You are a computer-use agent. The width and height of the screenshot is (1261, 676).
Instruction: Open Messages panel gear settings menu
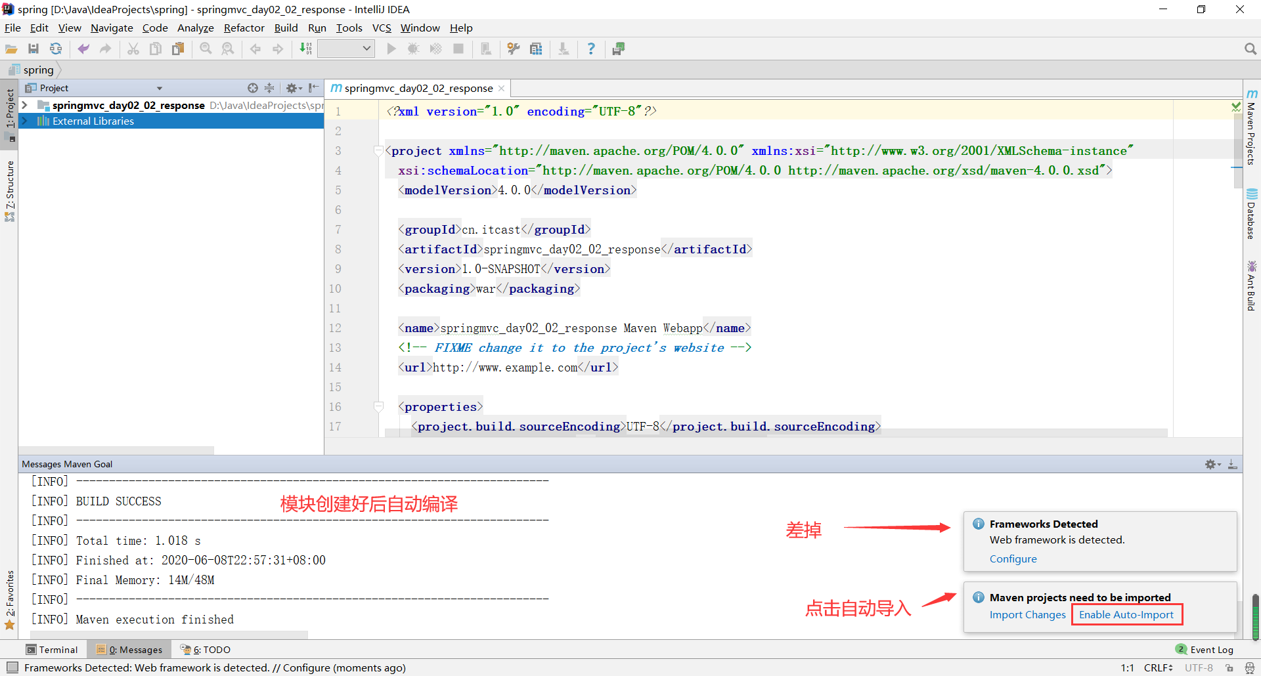click(x=1212, y=464)
